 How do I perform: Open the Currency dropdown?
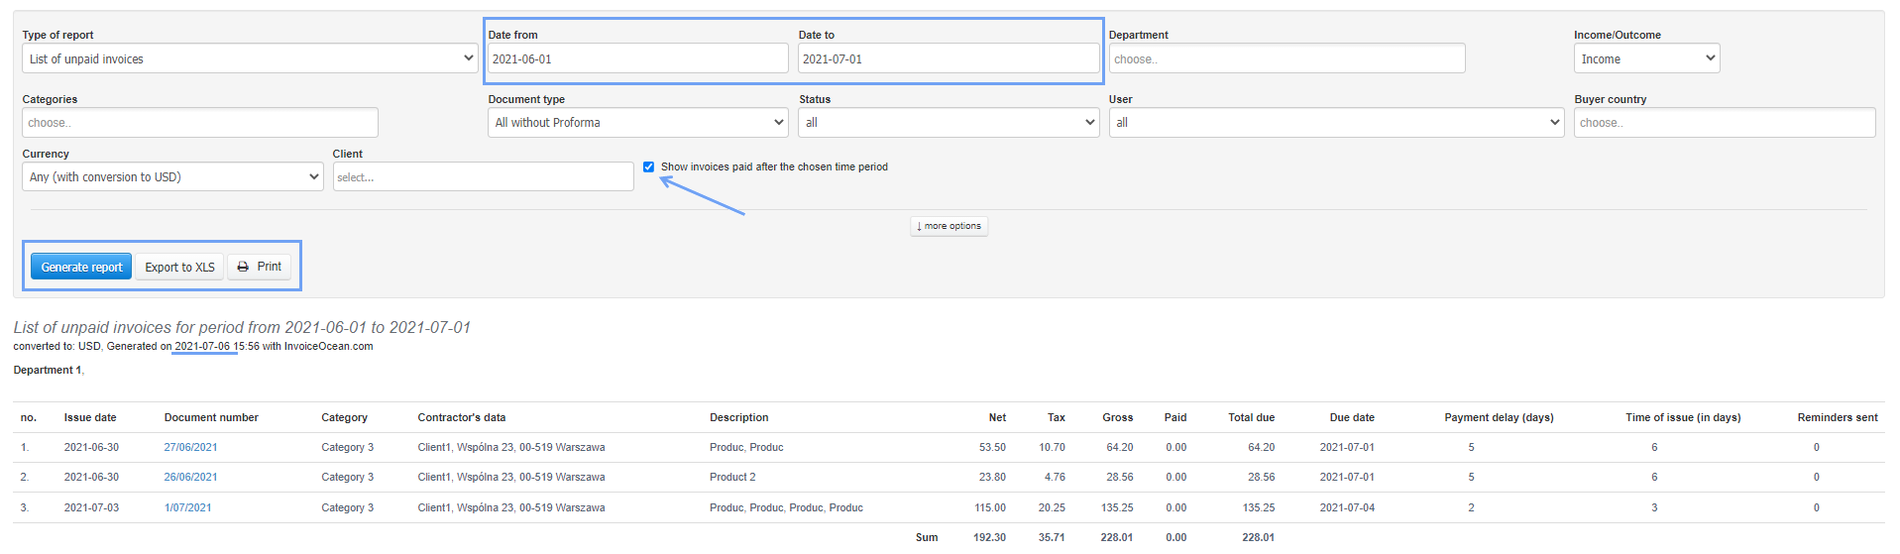point(172,177)
